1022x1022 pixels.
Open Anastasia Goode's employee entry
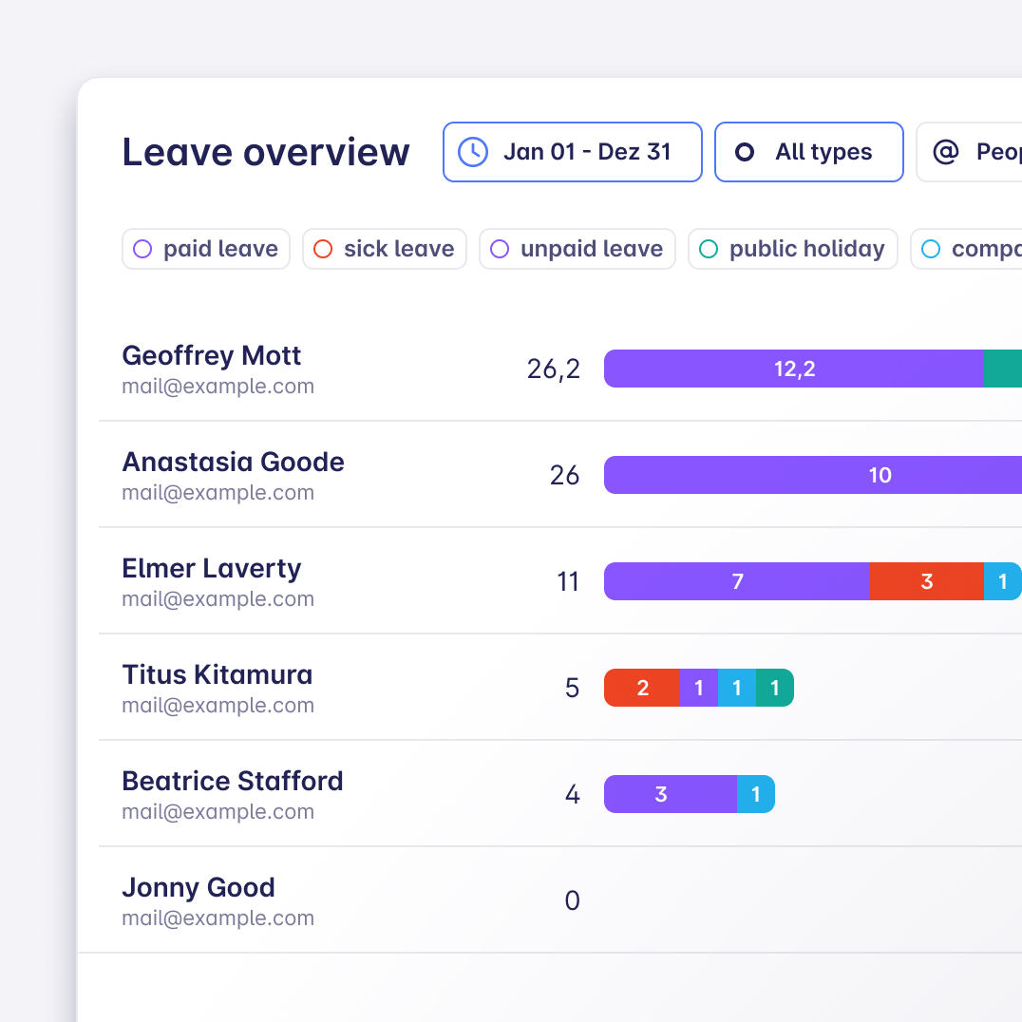click(233, 463)
